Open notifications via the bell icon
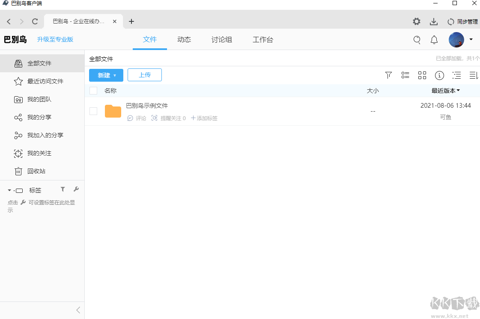 coord(434,39)
